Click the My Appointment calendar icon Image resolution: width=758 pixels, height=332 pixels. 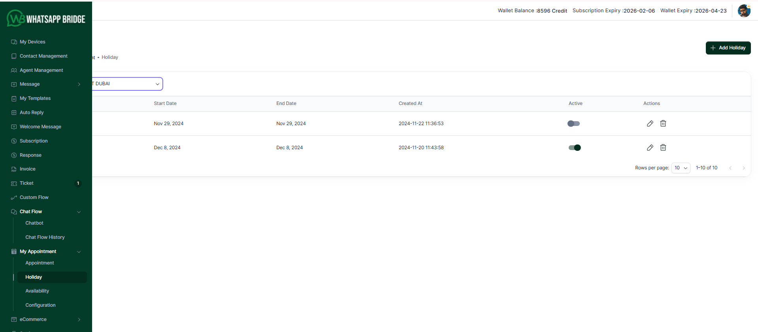pos(14,251)
